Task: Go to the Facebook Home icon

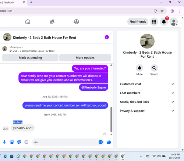Action: pyautogui.click(x=28, y=22)
